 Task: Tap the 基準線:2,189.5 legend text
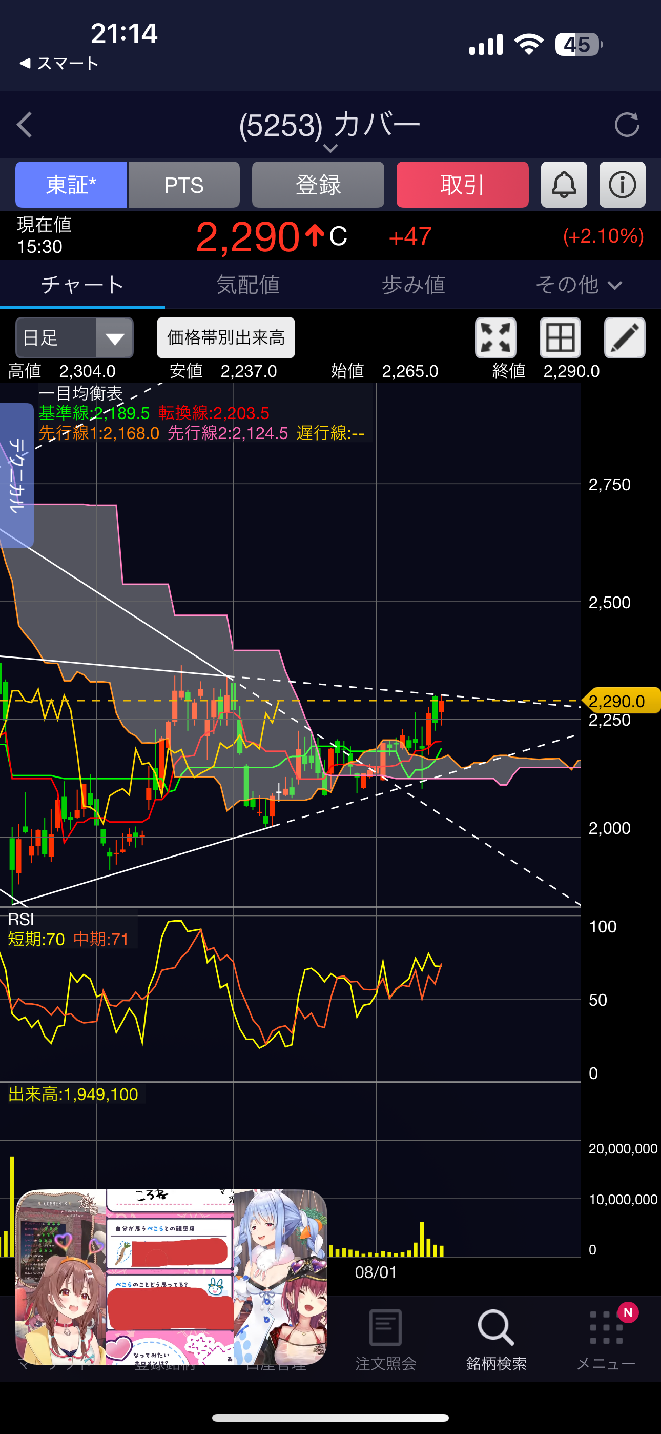pyautogui.click(x=94, y=413)
